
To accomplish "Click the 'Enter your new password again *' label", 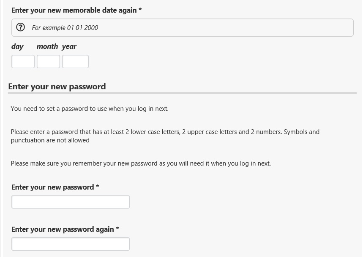I will click(65, 229).
